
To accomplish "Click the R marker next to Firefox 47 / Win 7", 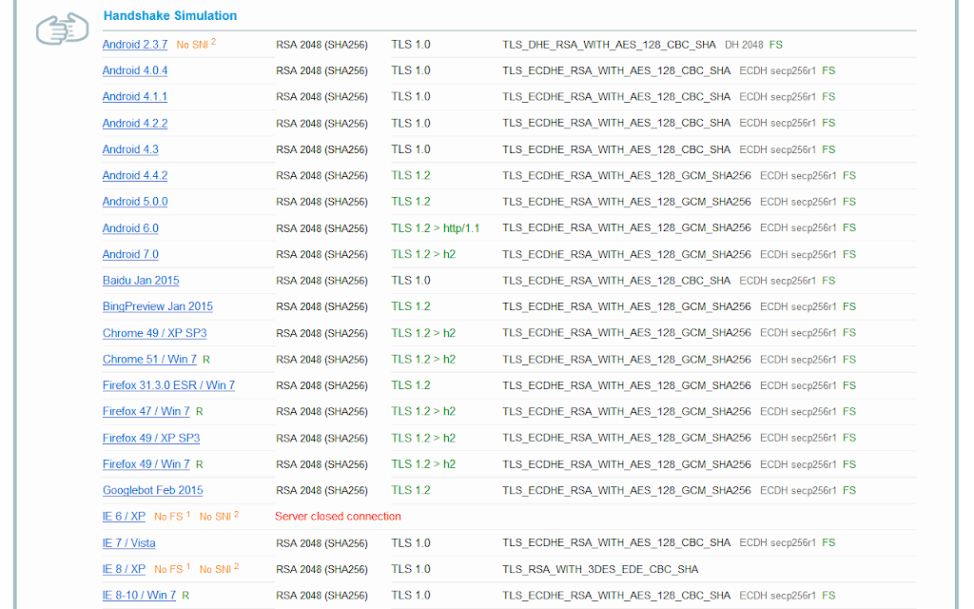I will (x=200, y=412).
